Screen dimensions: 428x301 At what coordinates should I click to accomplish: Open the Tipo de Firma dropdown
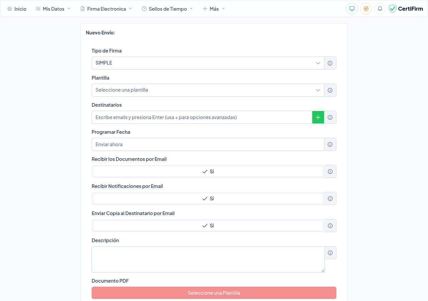click(208, 63)
